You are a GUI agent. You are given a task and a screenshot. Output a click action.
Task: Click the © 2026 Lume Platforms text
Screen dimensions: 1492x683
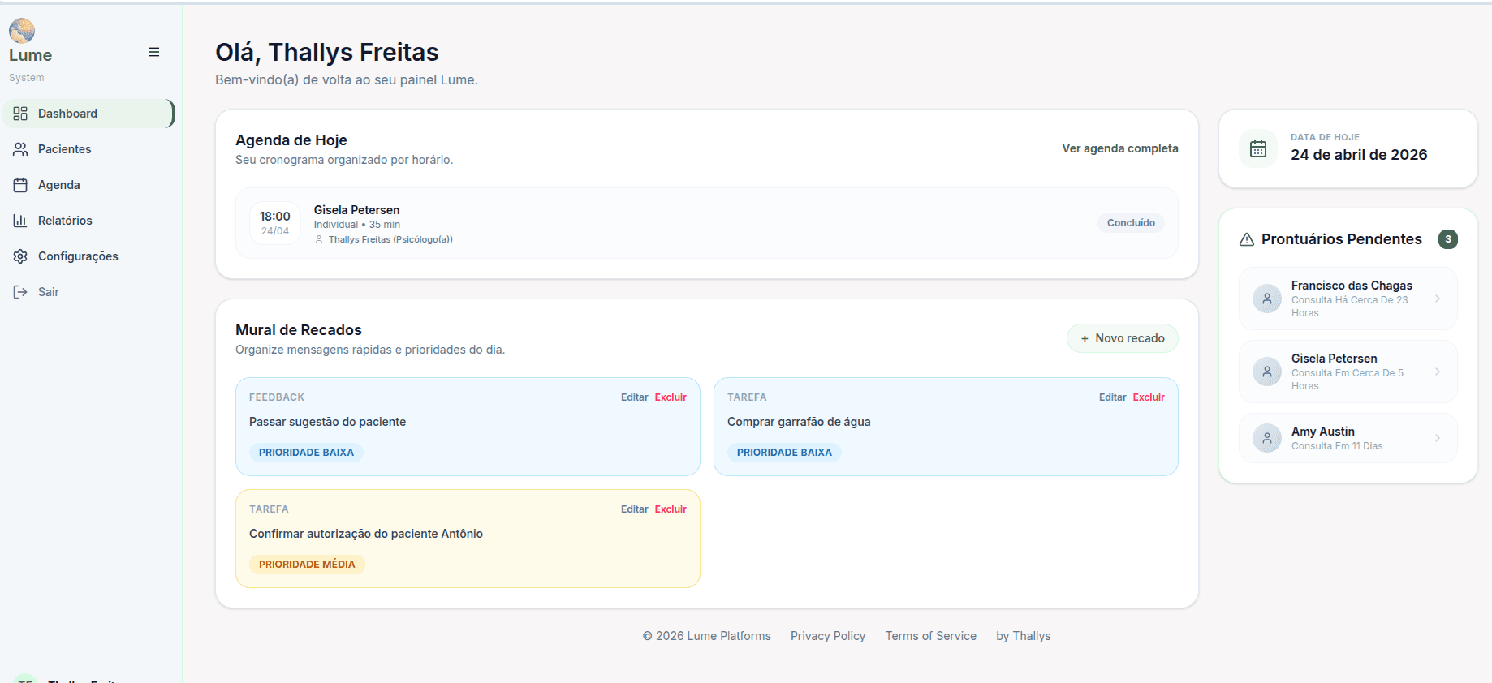pyautogui.click(x=707, y=636)
